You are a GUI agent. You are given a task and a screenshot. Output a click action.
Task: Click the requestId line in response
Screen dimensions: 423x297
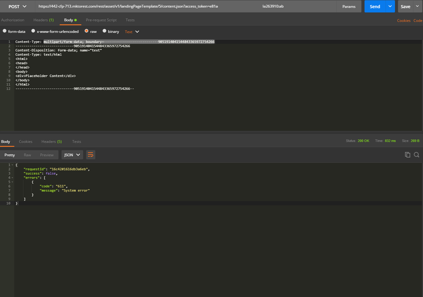57,169
